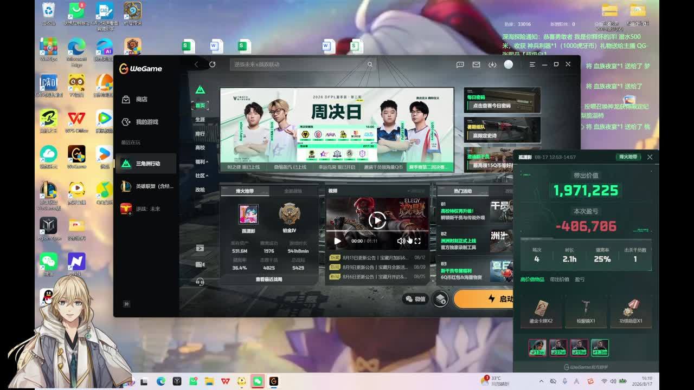Screen dimensions: 694x390
Task: Select 三角洲行动 in the recent games list
Action: tap(146, 163)
